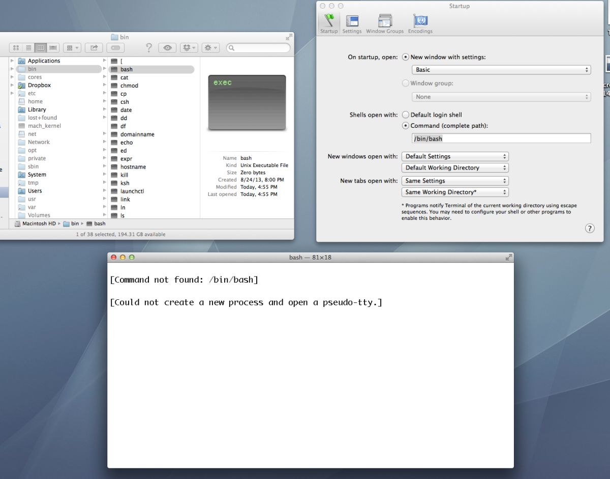Choose 'Default login shell' option
Screen dimensions: 610x479
(406, 115)
